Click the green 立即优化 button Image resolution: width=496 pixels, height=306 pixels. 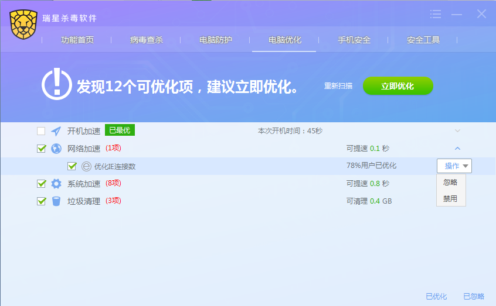tap(398, 86)
